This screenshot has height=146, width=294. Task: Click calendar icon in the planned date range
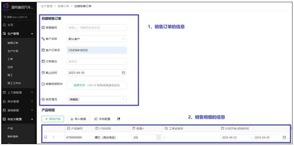pyautogui.click(x=284, y=138)
